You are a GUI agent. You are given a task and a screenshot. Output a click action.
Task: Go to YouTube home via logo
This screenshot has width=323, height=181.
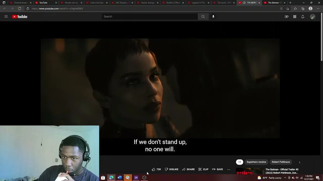(x=20, y=17)
